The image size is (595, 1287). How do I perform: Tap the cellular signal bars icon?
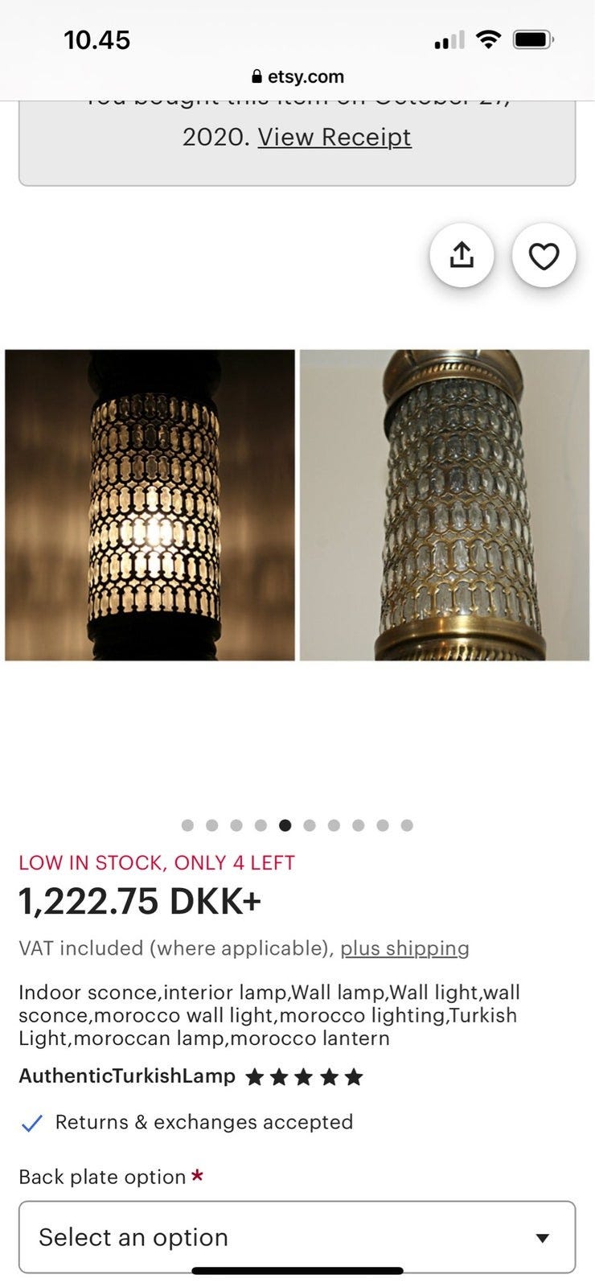[449, 40]
